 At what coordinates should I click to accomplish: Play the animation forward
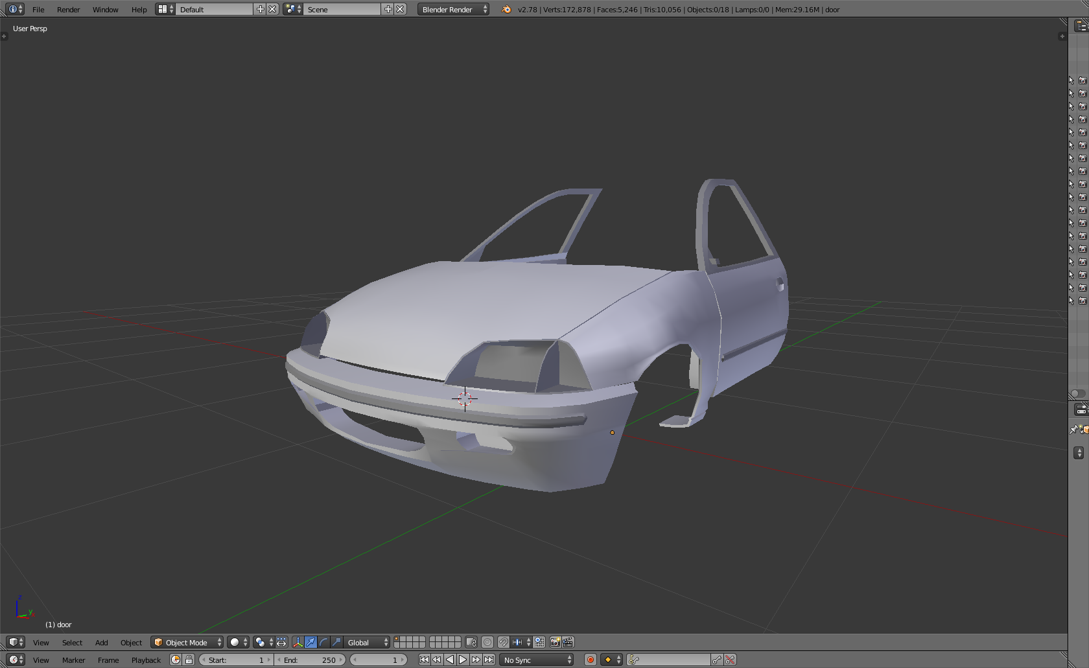click(463, 660)
